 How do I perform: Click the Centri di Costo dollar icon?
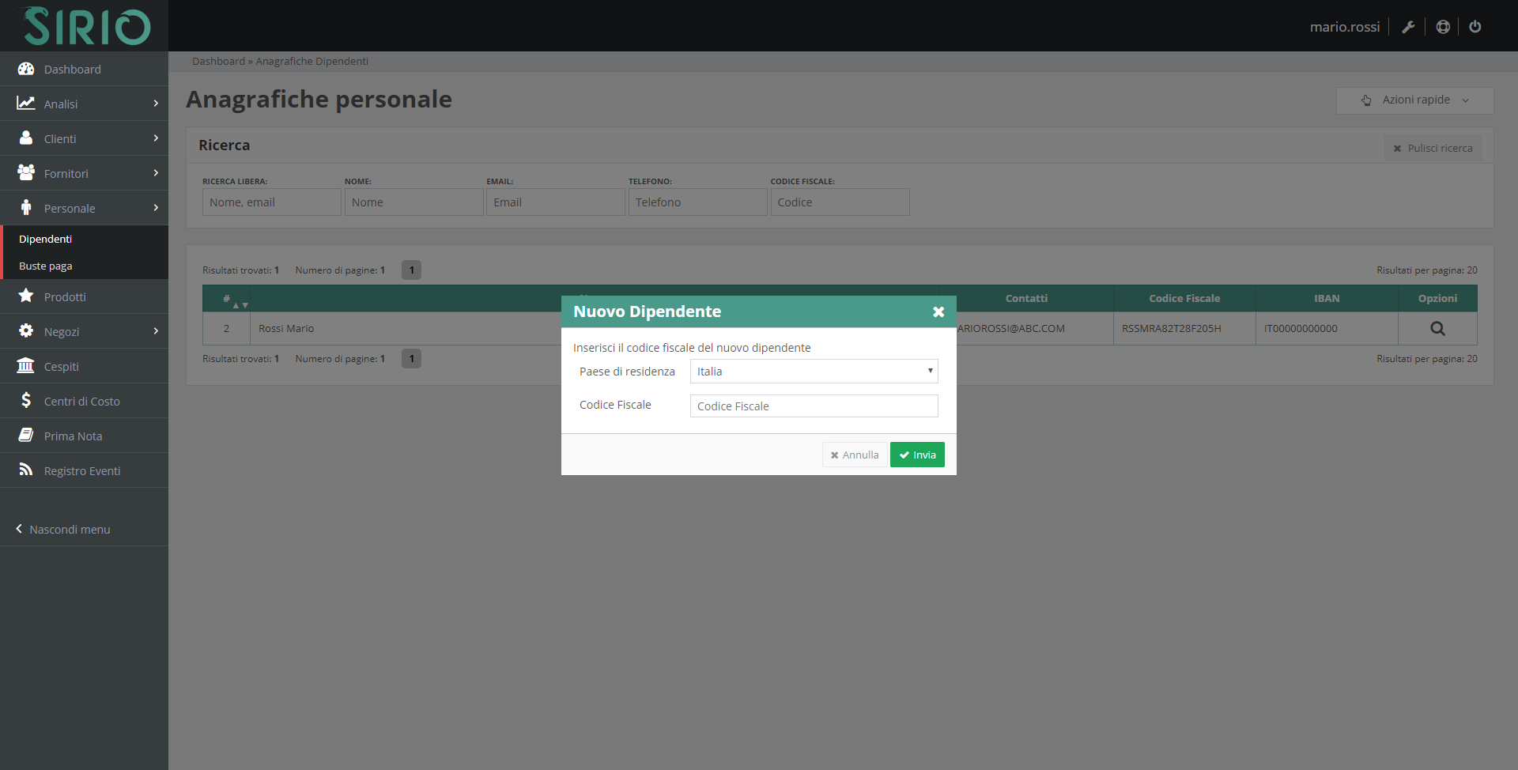(x=26, y=400)
